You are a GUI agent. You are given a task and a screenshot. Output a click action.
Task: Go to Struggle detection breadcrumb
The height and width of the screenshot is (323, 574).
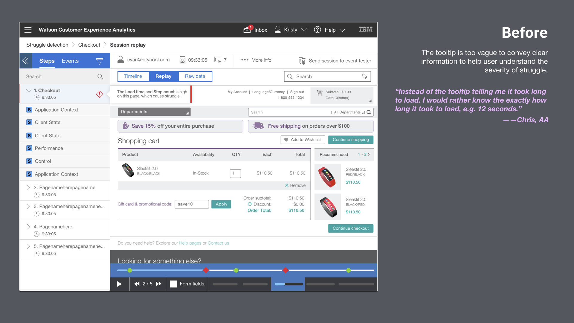pos(47,45)
